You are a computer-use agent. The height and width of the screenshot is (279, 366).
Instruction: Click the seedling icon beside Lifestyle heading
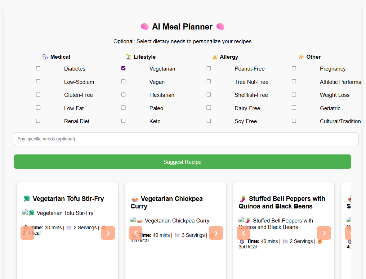tap(128, 57)
